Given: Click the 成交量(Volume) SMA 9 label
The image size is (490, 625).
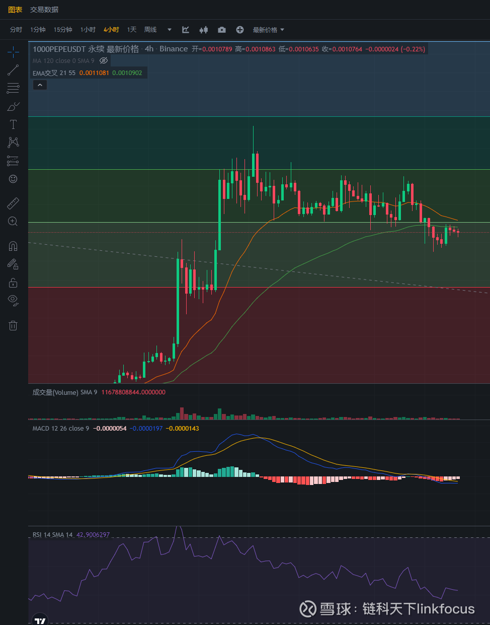Looking at the screenshot, I should click(x=65, y=392).
